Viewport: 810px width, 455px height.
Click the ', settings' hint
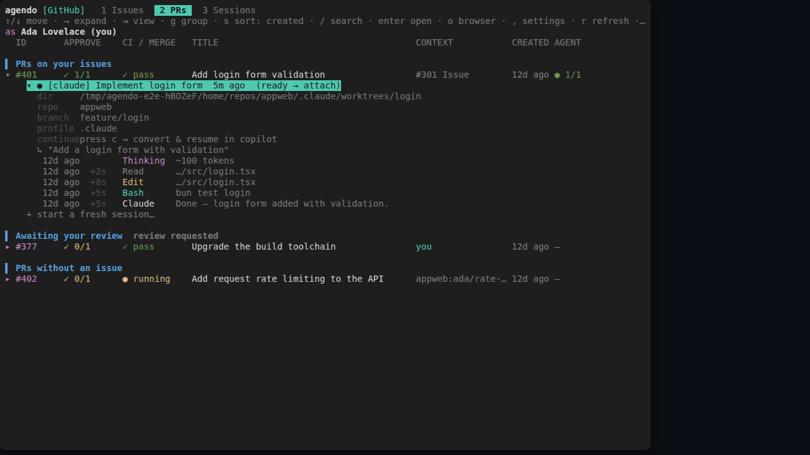(x=539, y=21)
